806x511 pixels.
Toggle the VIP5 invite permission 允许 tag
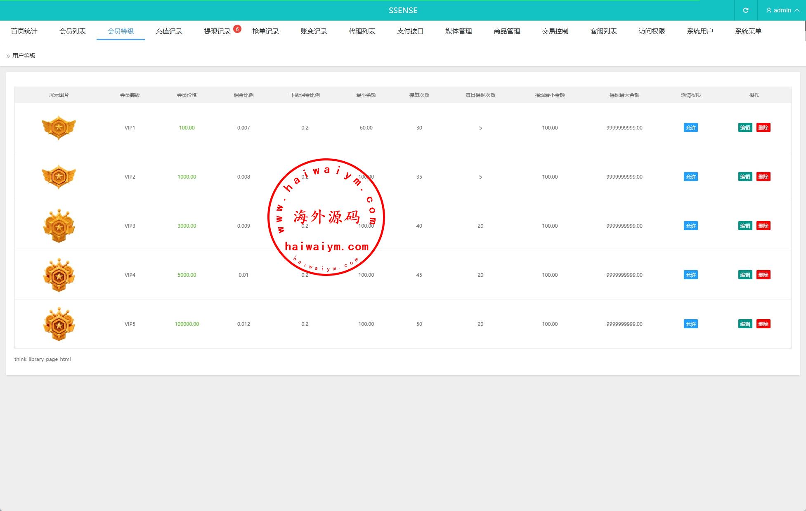(690, 324)
